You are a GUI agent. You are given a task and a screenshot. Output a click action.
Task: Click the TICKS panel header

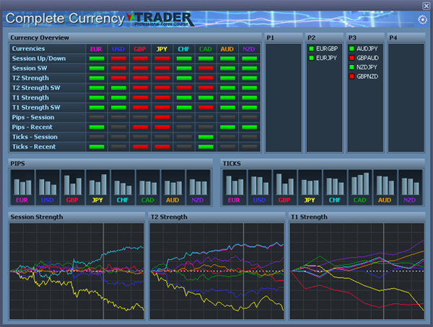coord(323,163)
